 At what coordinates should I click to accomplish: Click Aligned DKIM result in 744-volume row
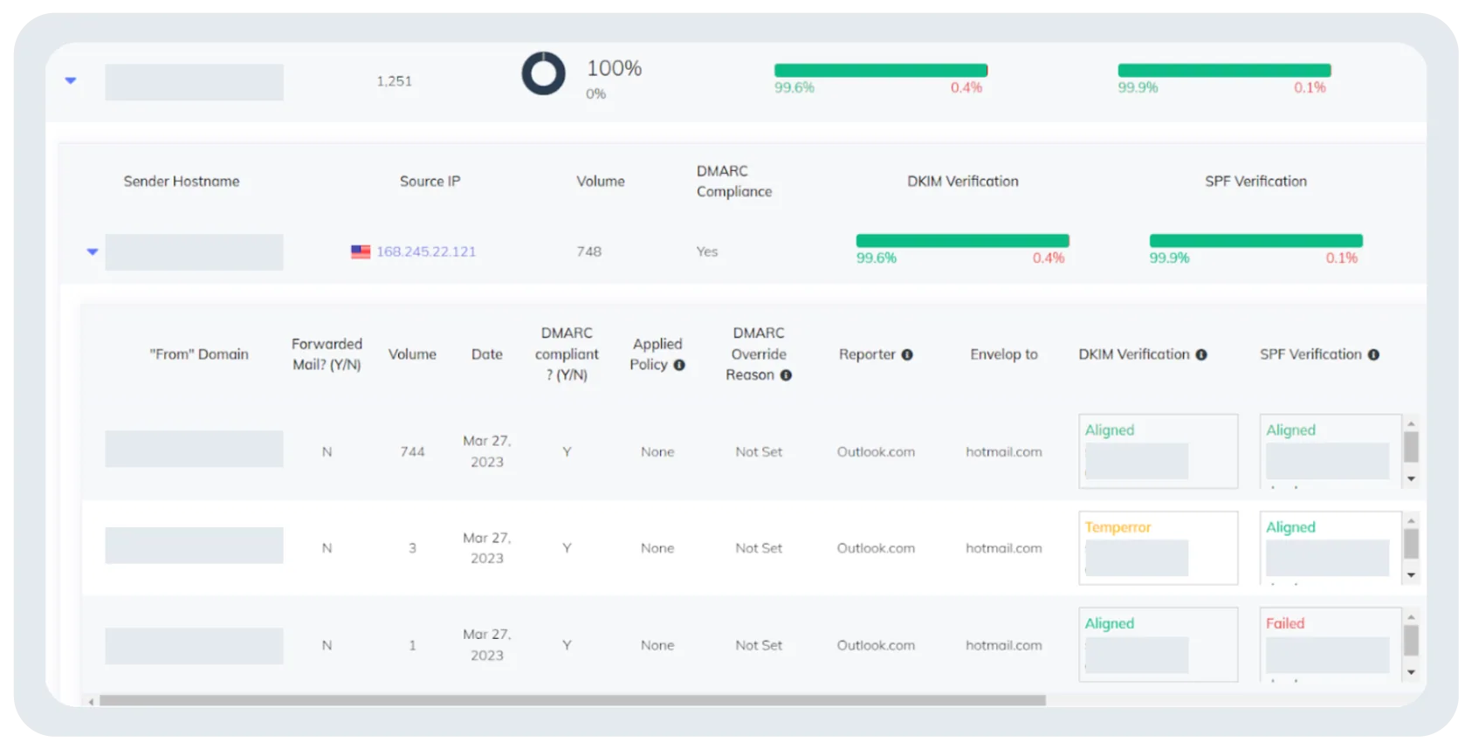(1110, 430)
